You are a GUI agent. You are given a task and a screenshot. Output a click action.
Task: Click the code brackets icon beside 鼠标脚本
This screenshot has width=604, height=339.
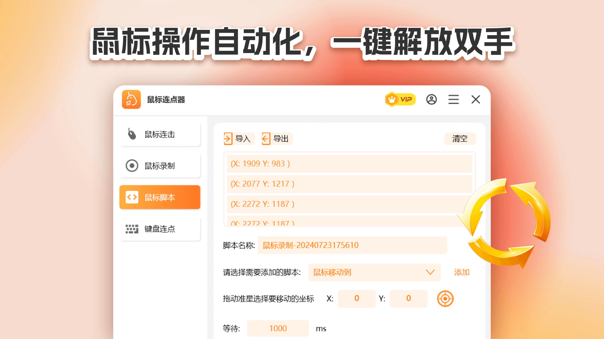click(132, 197)
